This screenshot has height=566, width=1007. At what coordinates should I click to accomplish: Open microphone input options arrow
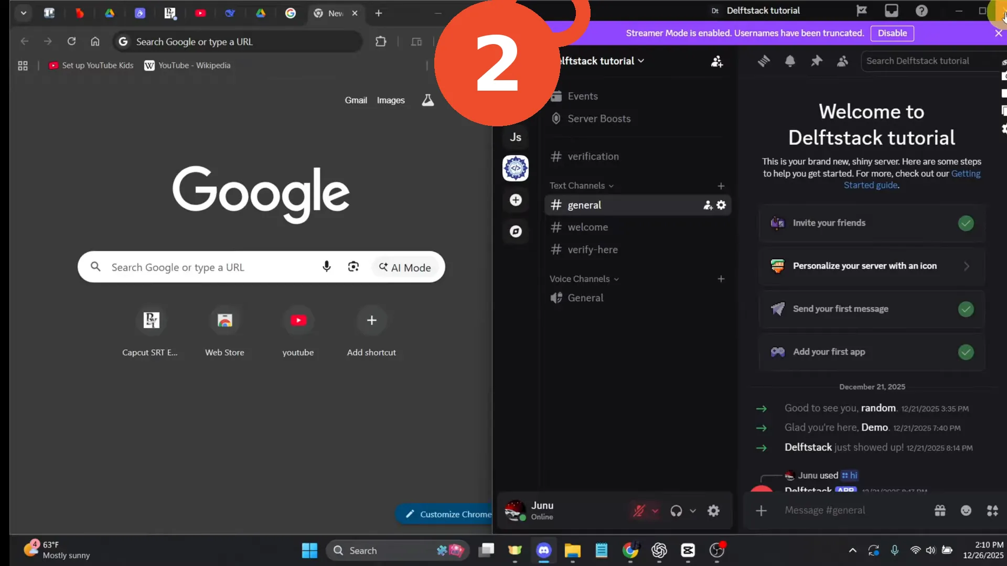[x=655, y=511]
